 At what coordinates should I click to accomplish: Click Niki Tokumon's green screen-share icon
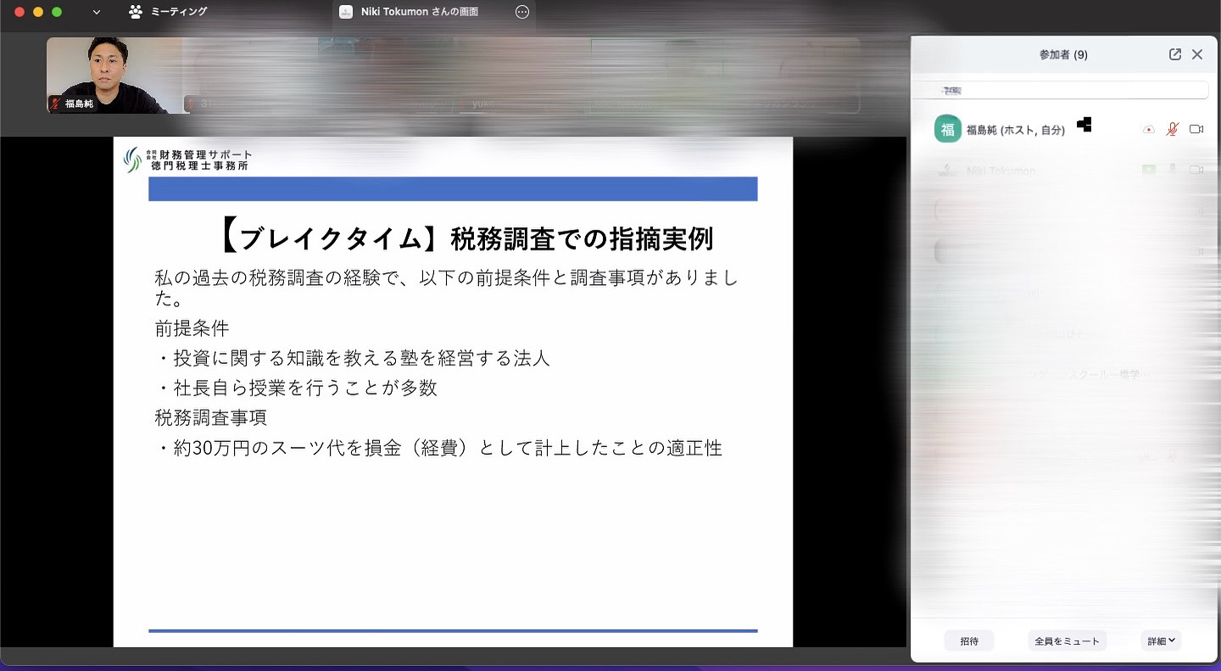point(1149,171)
